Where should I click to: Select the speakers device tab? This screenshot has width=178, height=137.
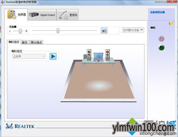(16, 15)
